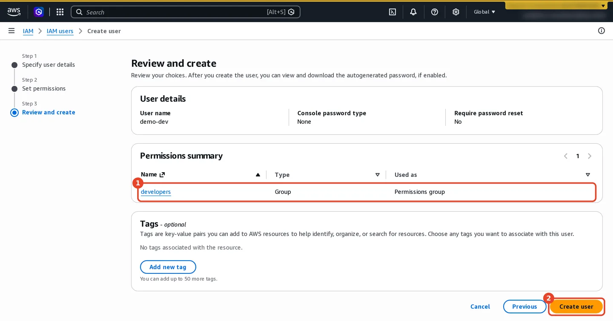Click the Console password type None value
The image size is (613, 321).
click(304, 122)
